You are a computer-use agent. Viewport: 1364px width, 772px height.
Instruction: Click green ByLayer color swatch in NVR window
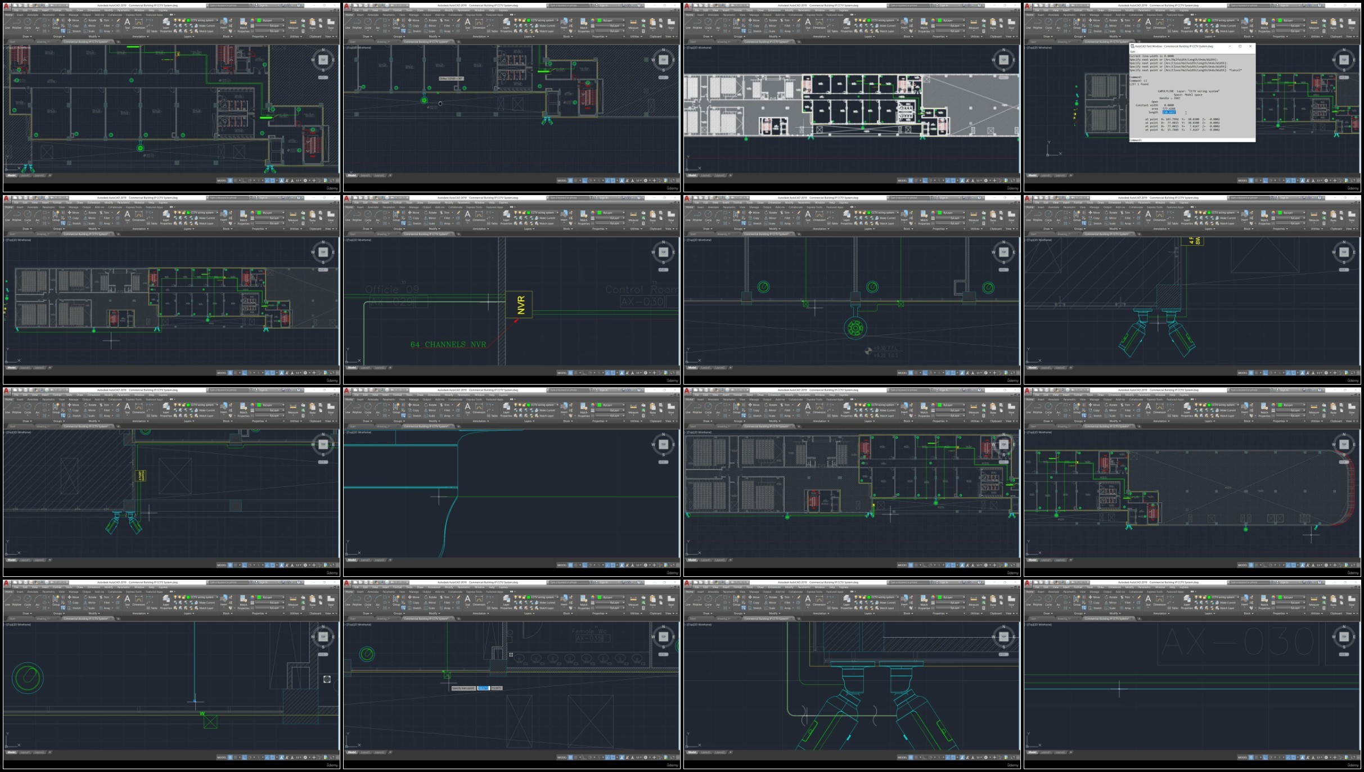click(600, 213)
